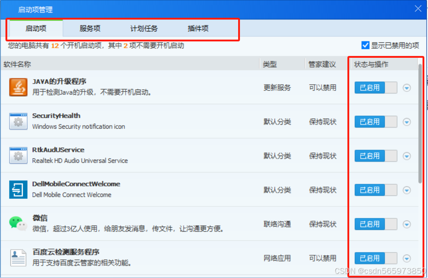Expand options arrow for JAVA的升级程序

click(407, 88)
